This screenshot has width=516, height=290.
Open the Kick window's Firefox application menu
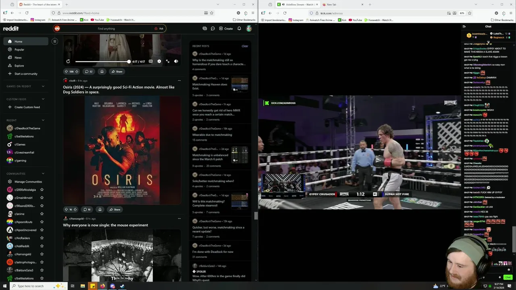coord(511,13)
